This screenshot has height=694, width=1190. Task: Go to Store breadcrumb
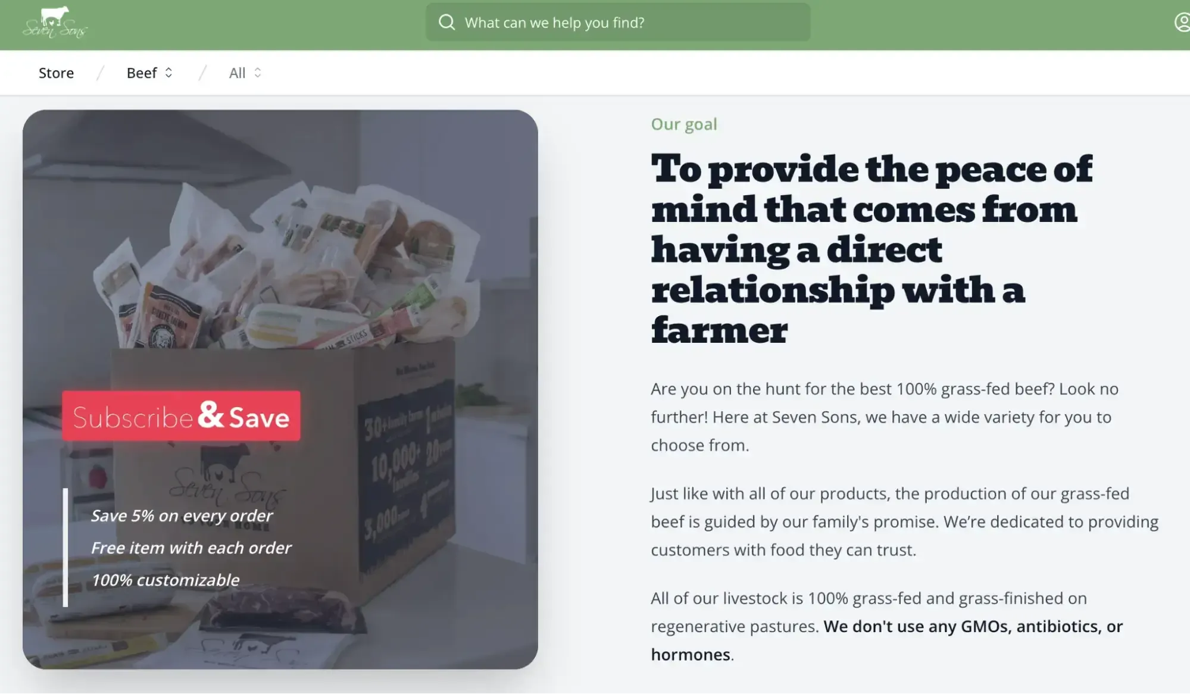(x=57, y=73)
